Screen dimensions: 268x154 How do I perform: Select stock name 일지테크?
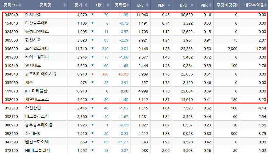[33, 65]
